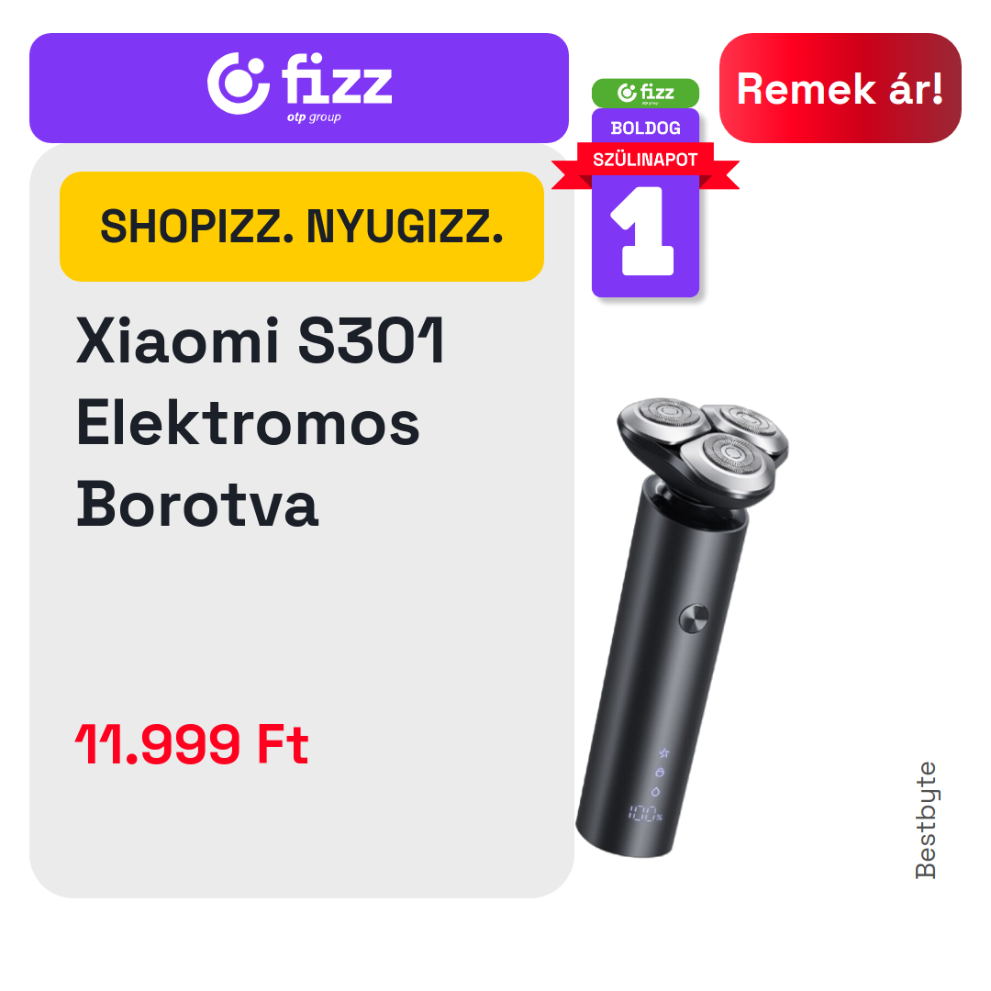Click the fizz wordmark in purple banner
The width and height of the screenshot is (991, 991).
click(337, 79)
